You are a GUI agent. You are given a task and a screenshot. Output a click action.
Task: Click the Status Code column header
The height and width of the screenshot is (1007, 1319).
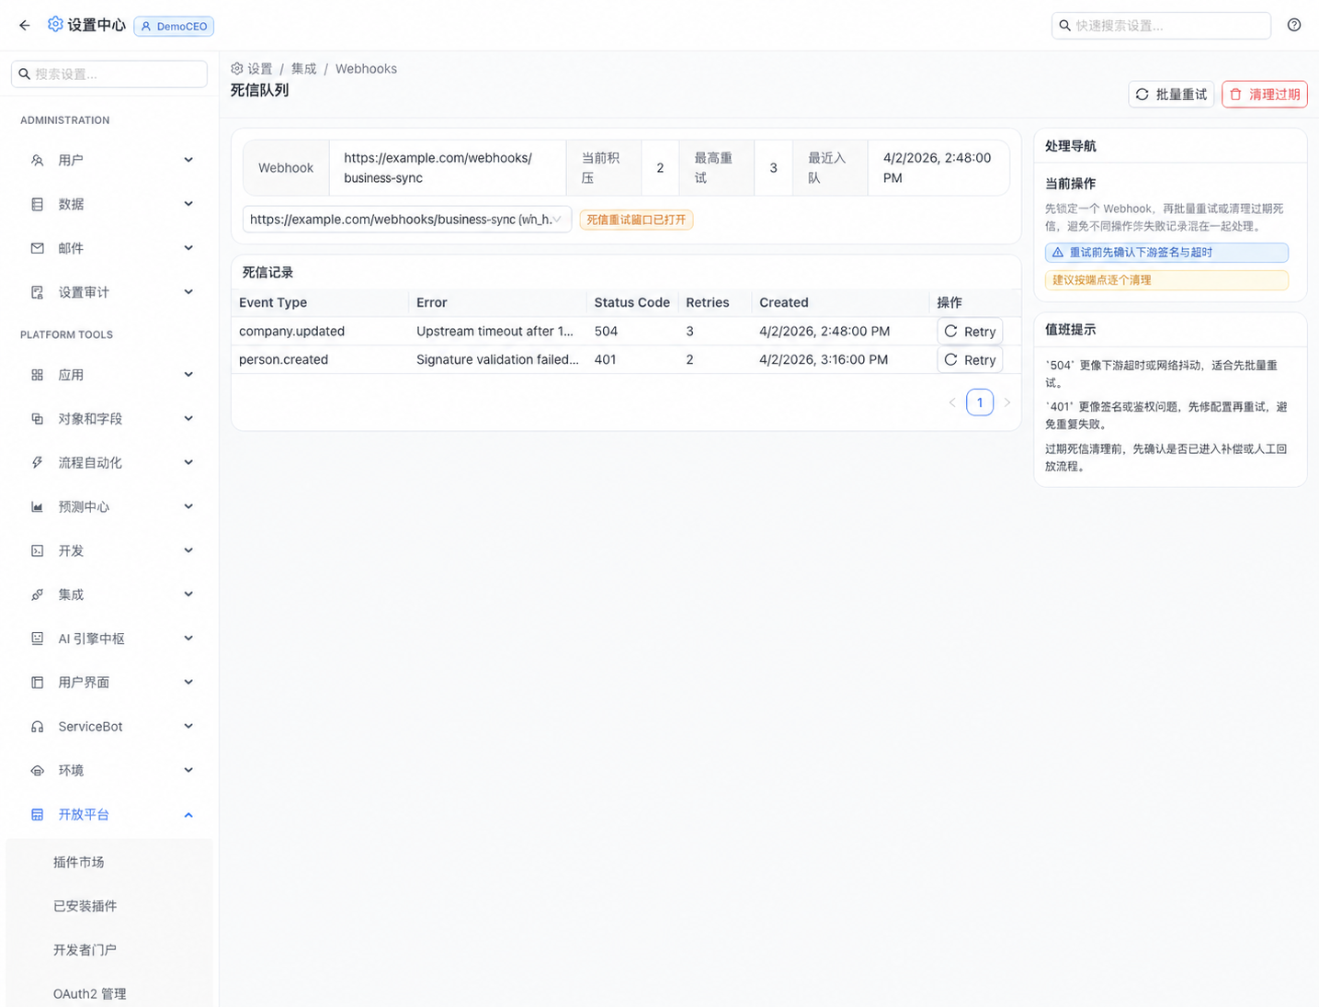coord(632,302)
